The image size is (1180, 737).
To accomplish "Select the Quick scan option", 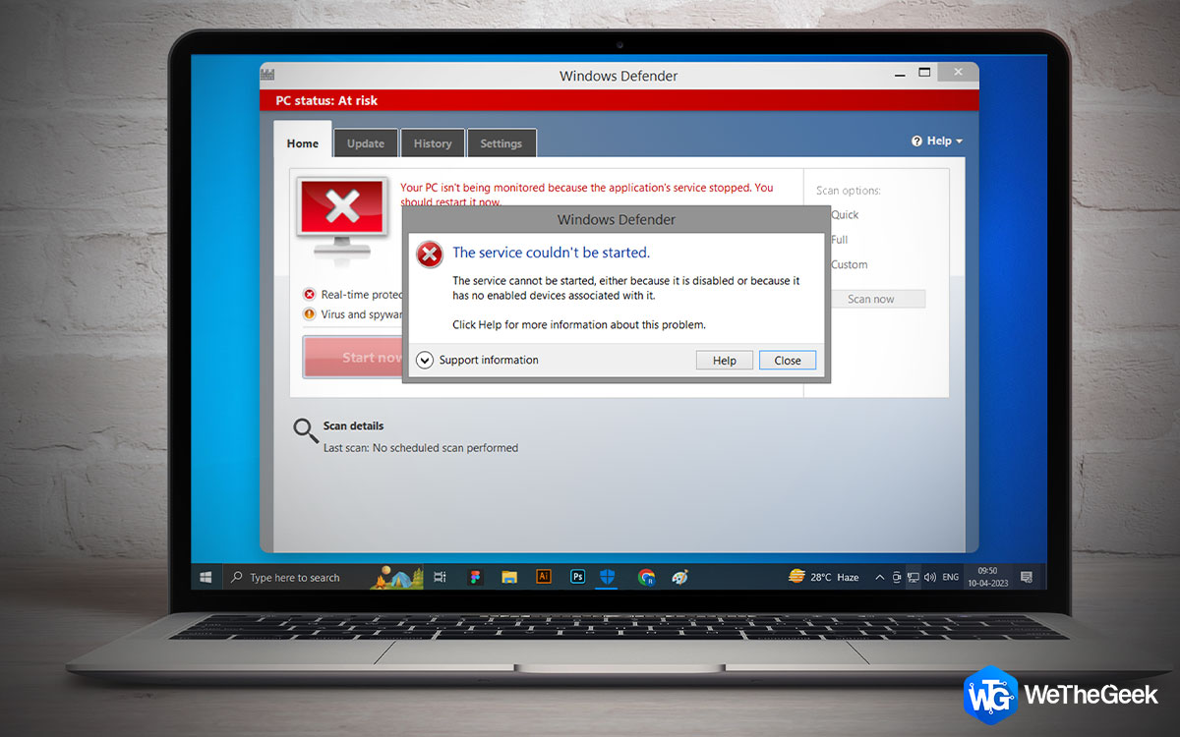I will [x=845, y=214].
